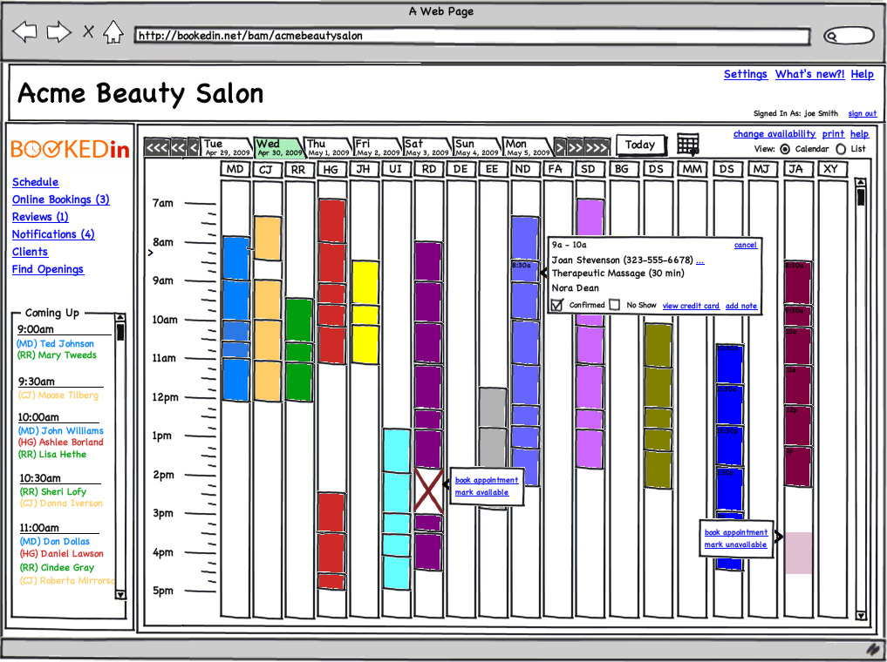Click the browser back arrow
This screenshot has width=887, height=662.
pyautogui.click(x=24, y=31)
